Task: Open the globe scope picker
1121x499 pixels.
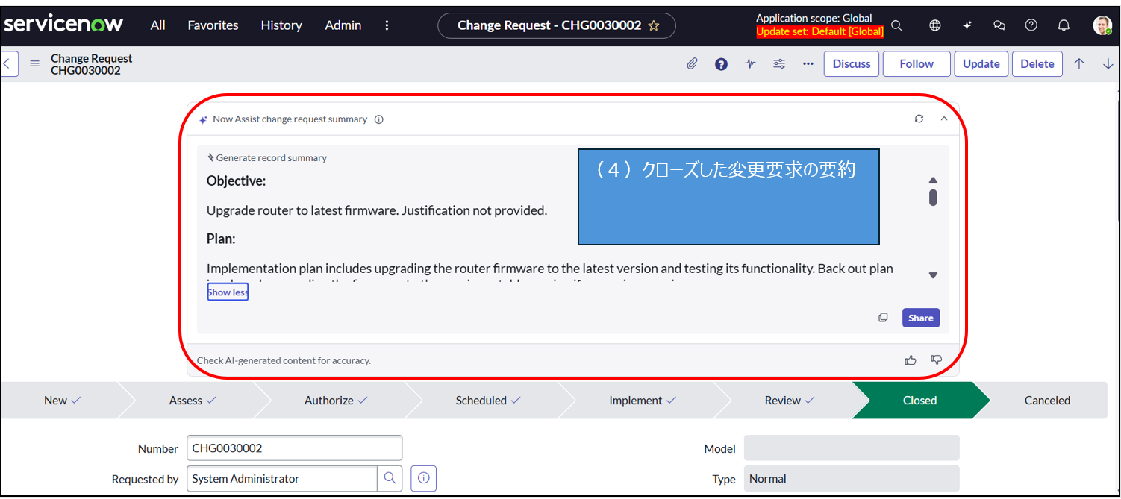Action: [934, 25]
